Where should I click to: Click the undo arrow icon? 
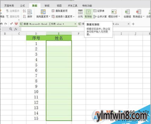pyautogui.click(x=2, y=24)
